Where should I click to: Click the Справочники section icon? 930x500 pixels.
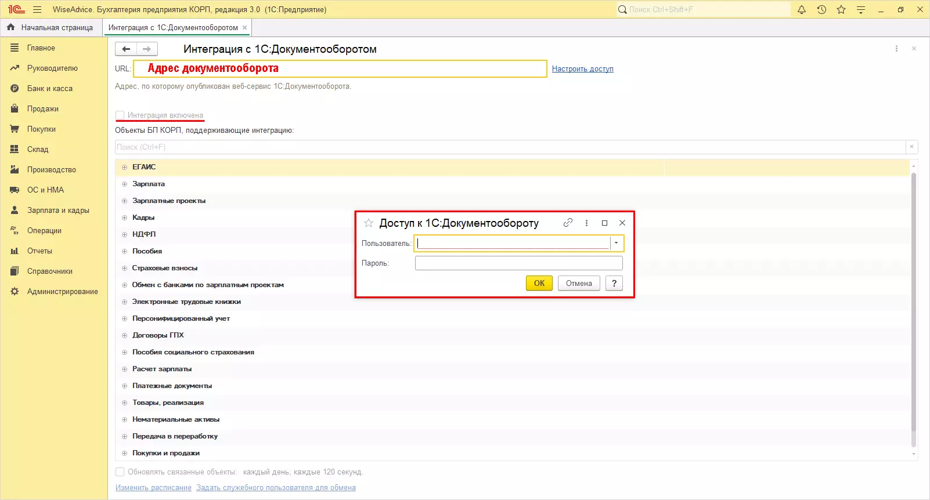pos(15,271)
